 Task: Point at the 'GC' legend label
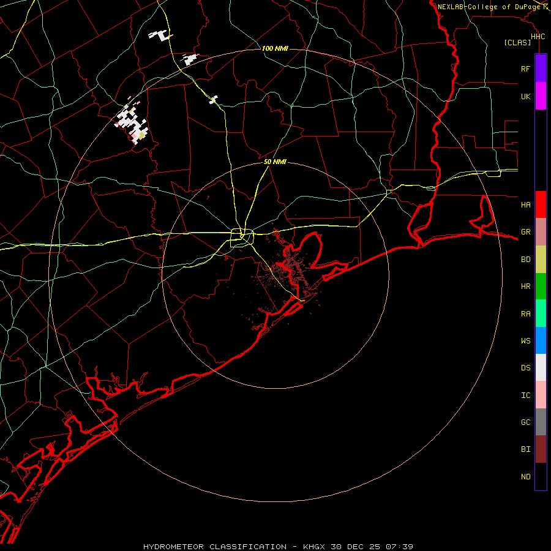click(x=525, y=422)
